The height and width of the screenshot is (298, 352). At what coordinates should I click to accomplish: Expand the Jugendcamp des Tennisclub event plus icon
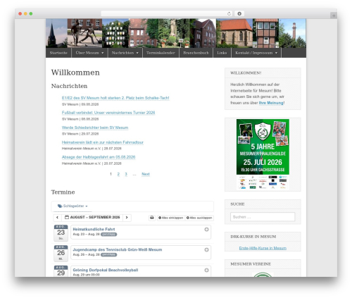coord(206,249)
